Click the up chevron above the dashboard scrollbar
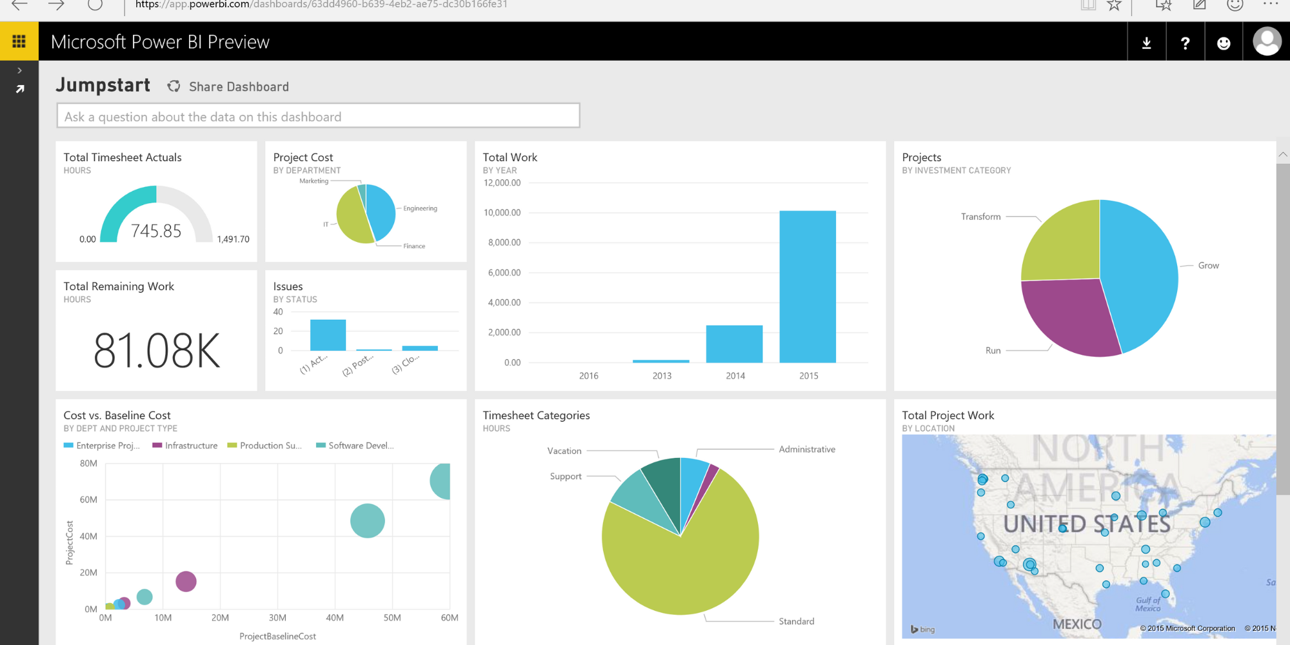The image size is (1290, 645). pyautogui.click(x=1283, y=154)
